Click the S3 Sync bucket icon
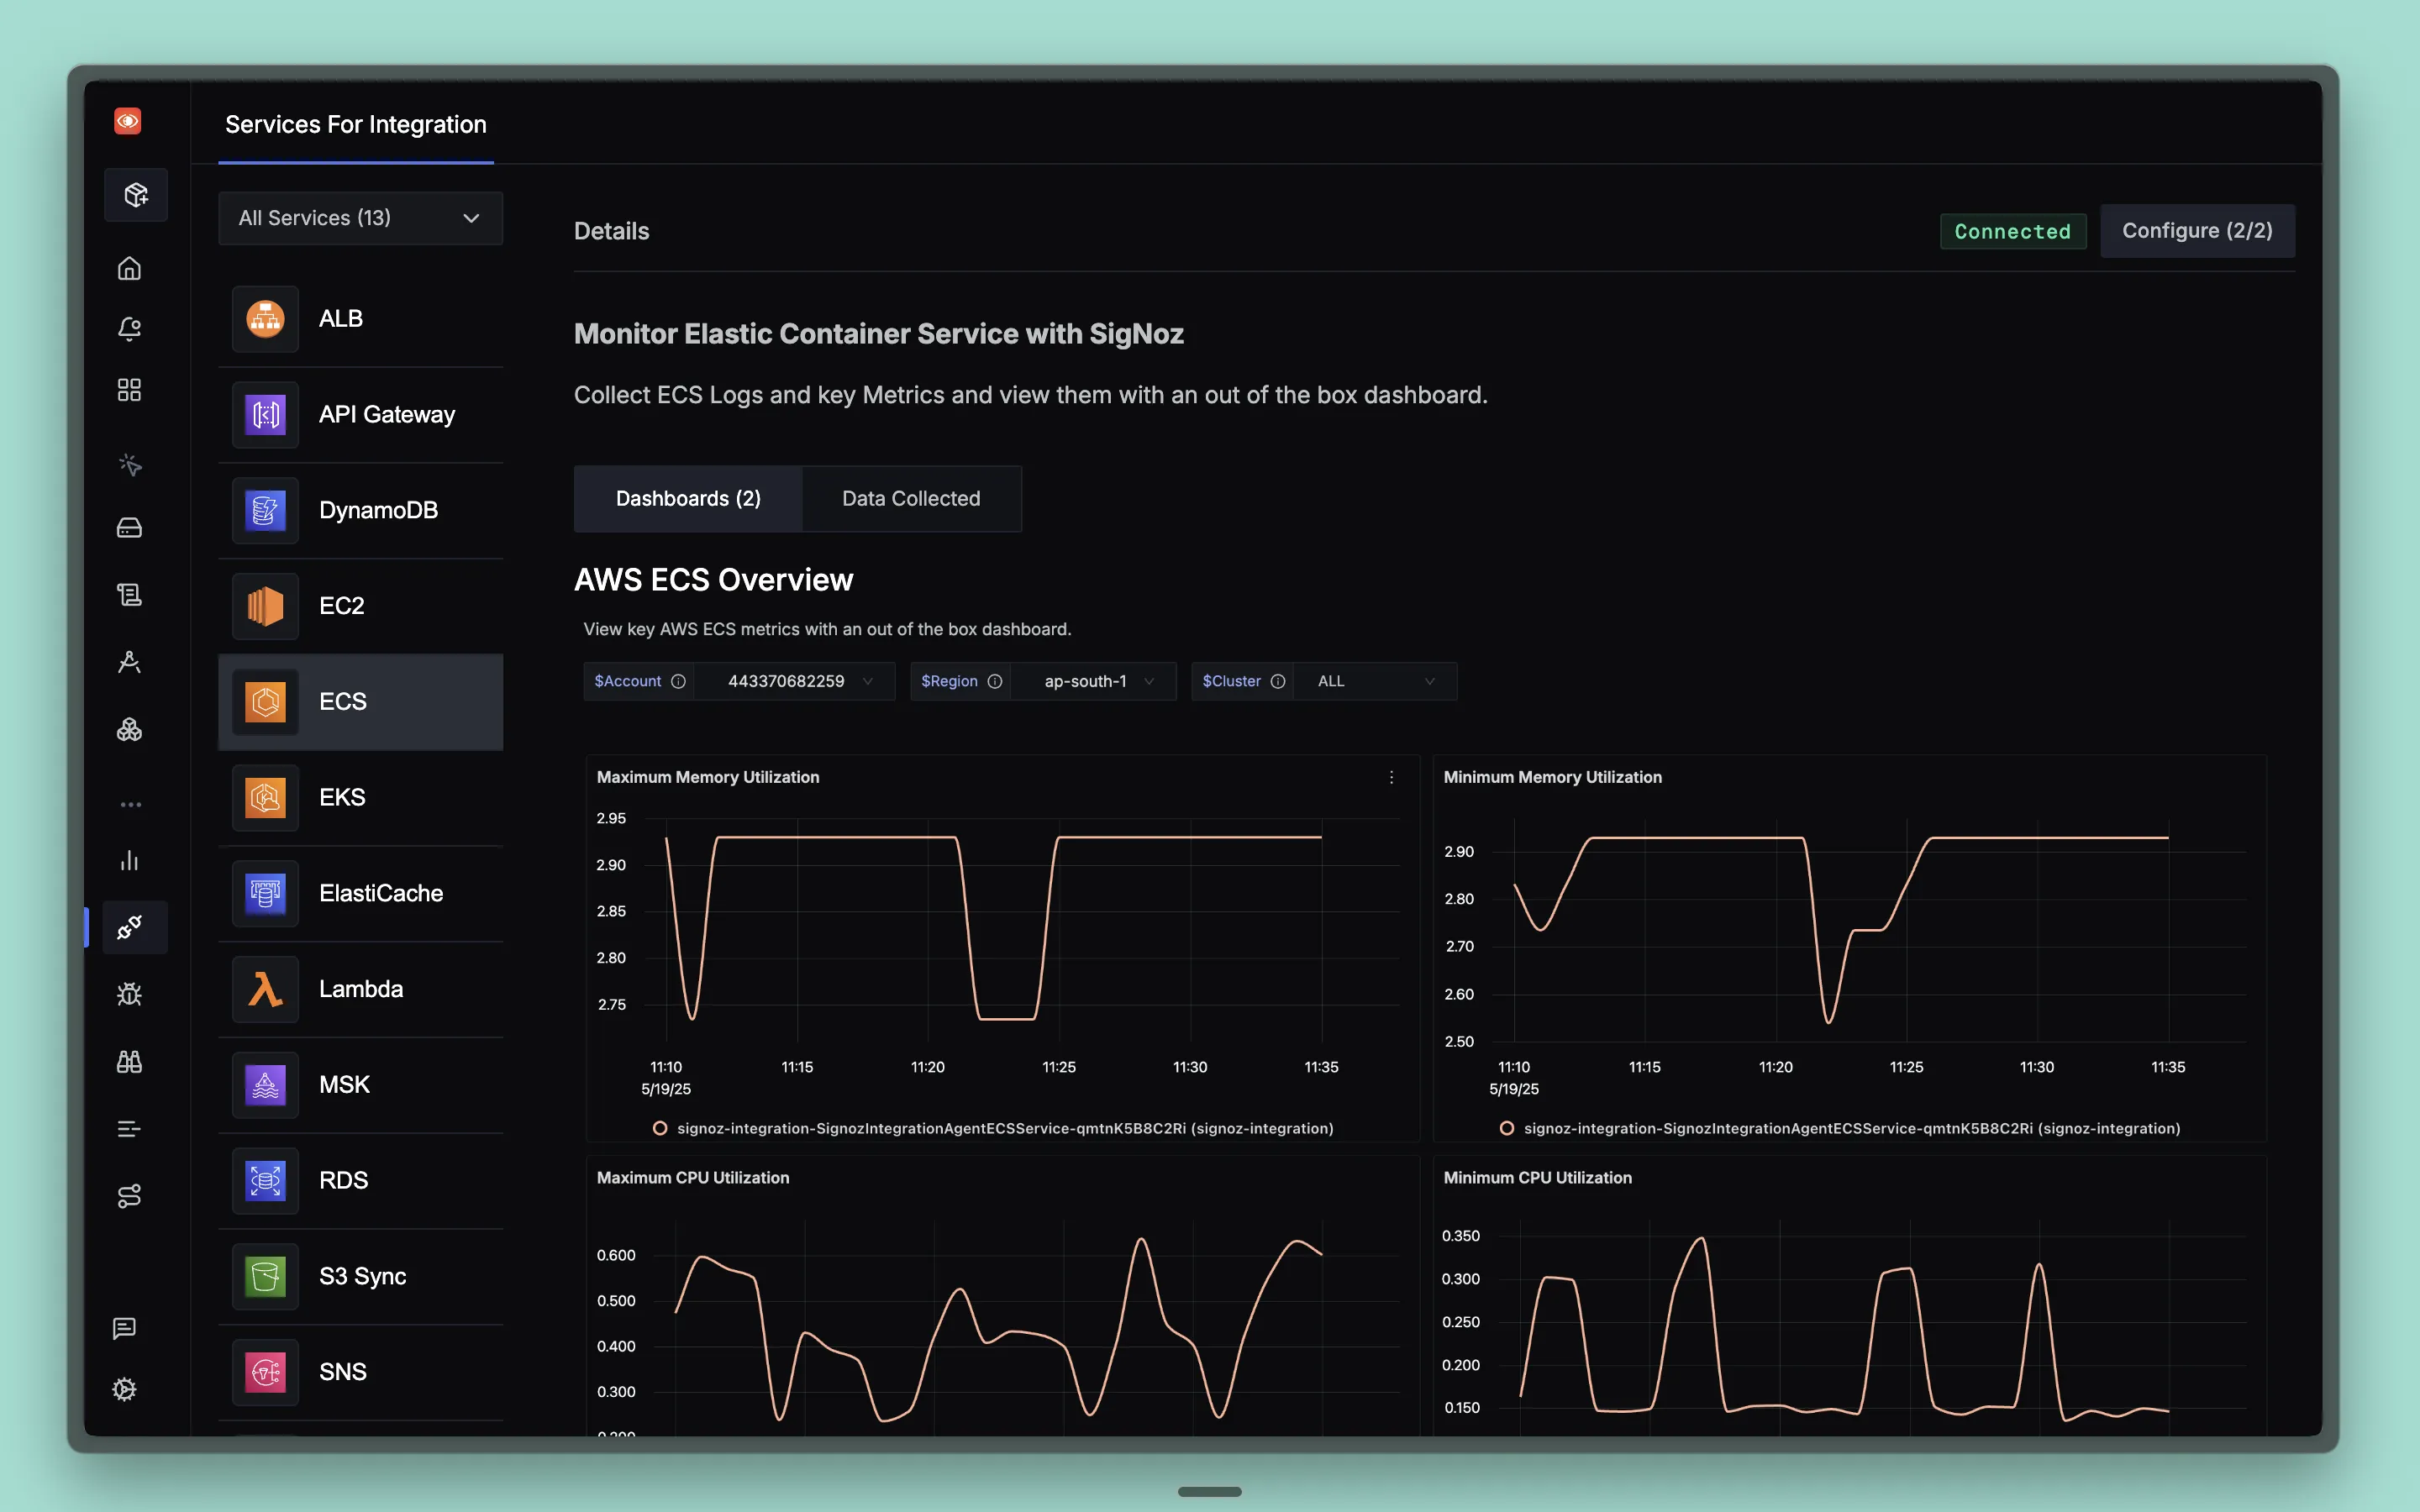Screen dimensions: 2420x1512 [x=265, y=1277]
